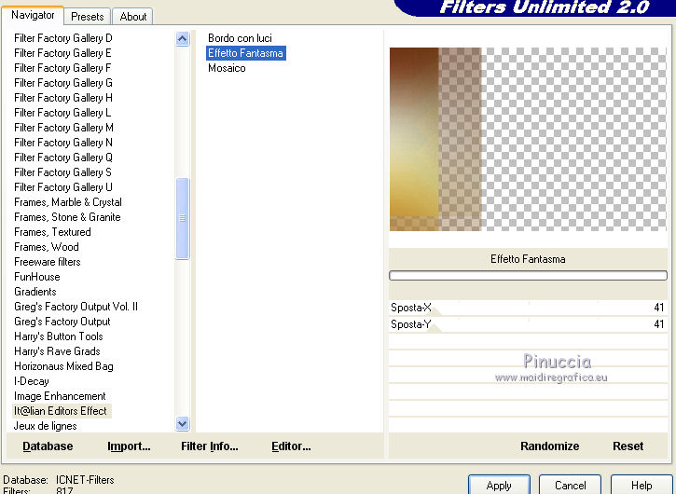Viewport: 676px width, 494px height.
Task: Cancel the dialog
Action: coord(570,486)
